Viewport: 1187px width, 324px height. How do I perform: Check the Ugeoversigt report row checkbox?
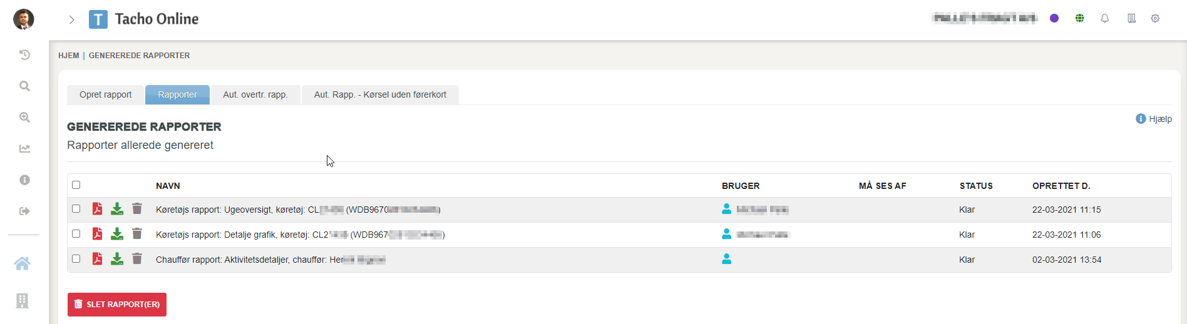76,209
